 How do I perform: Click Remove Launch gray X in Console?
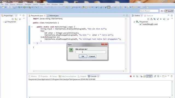pos(134,76)
